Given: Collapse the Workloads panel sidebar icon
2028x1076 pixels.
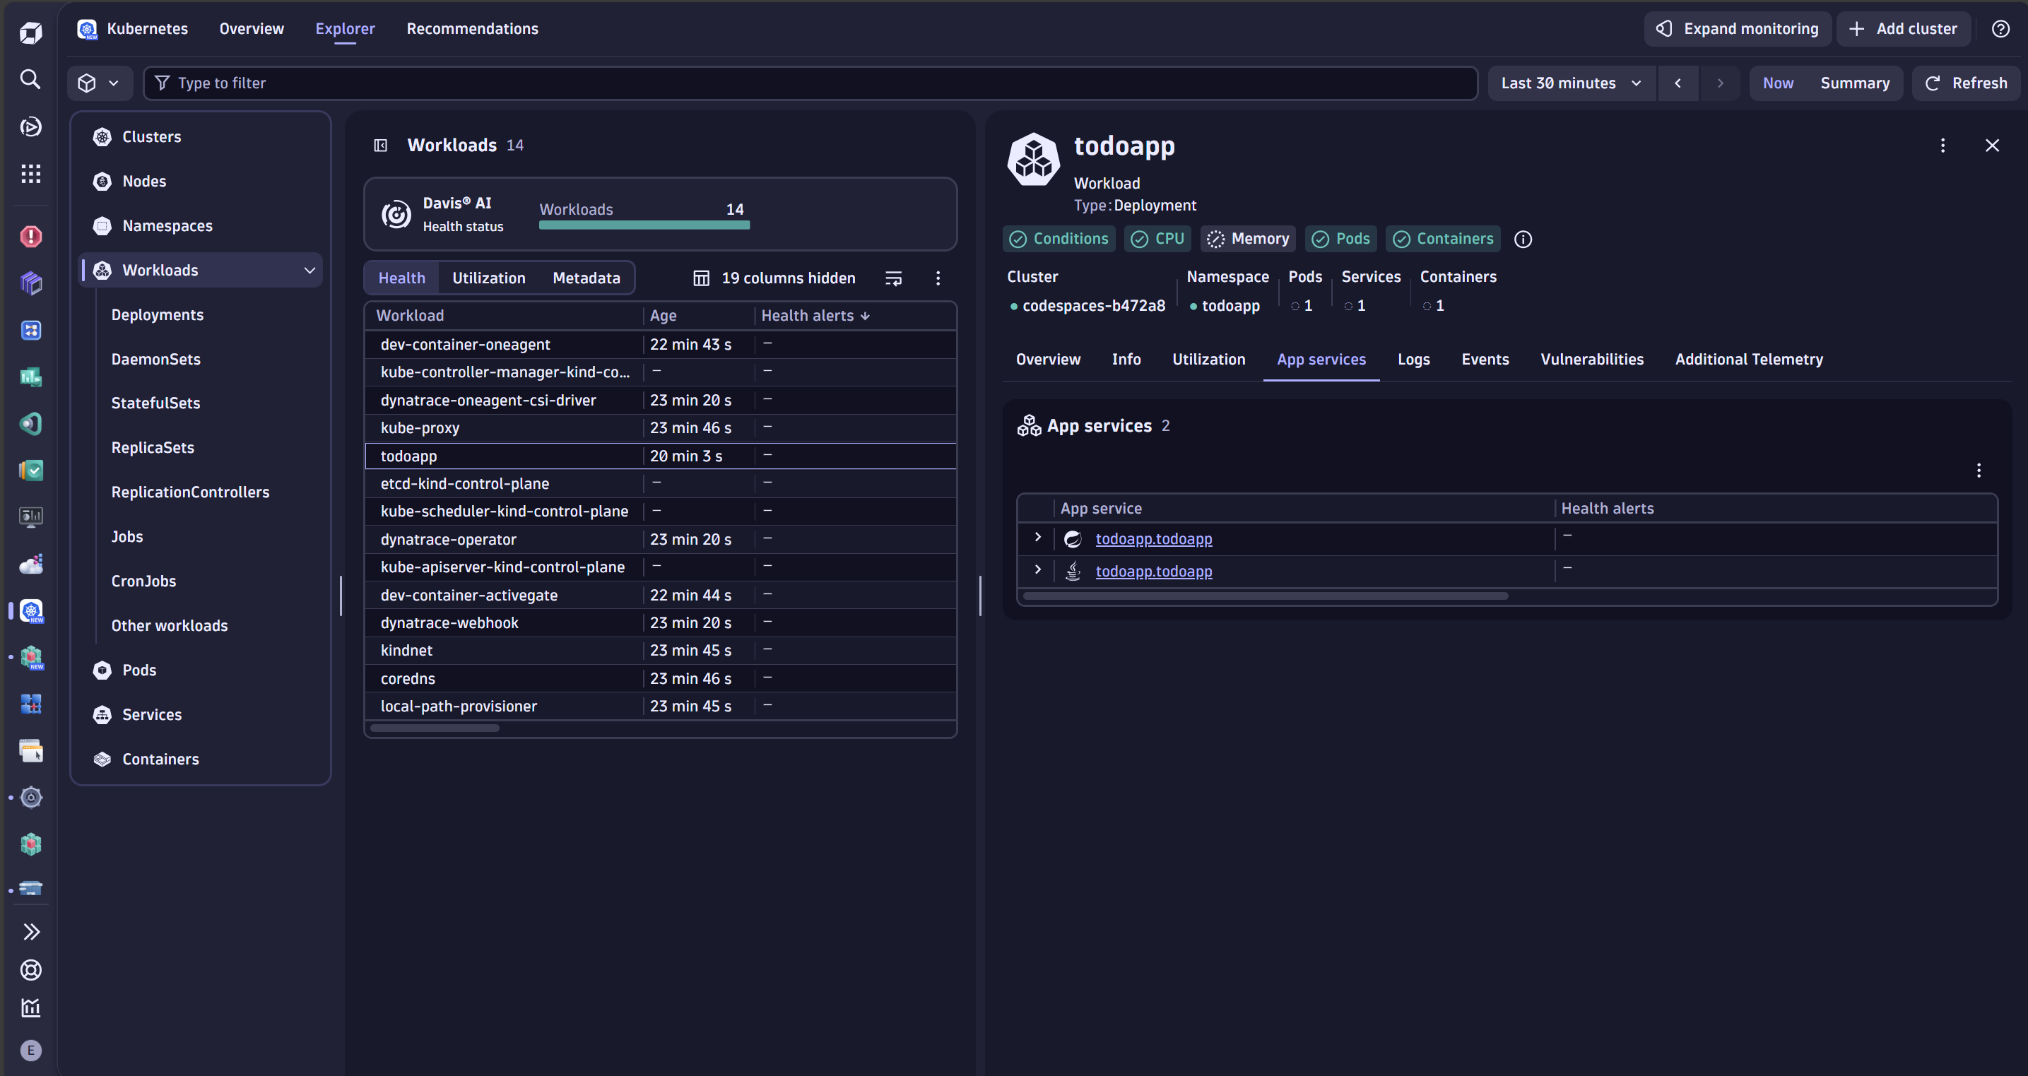Looking at the screenshot, I should (x=380, y=145).
